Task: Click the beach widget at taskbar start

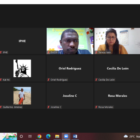Action: [x=8, y=136]
